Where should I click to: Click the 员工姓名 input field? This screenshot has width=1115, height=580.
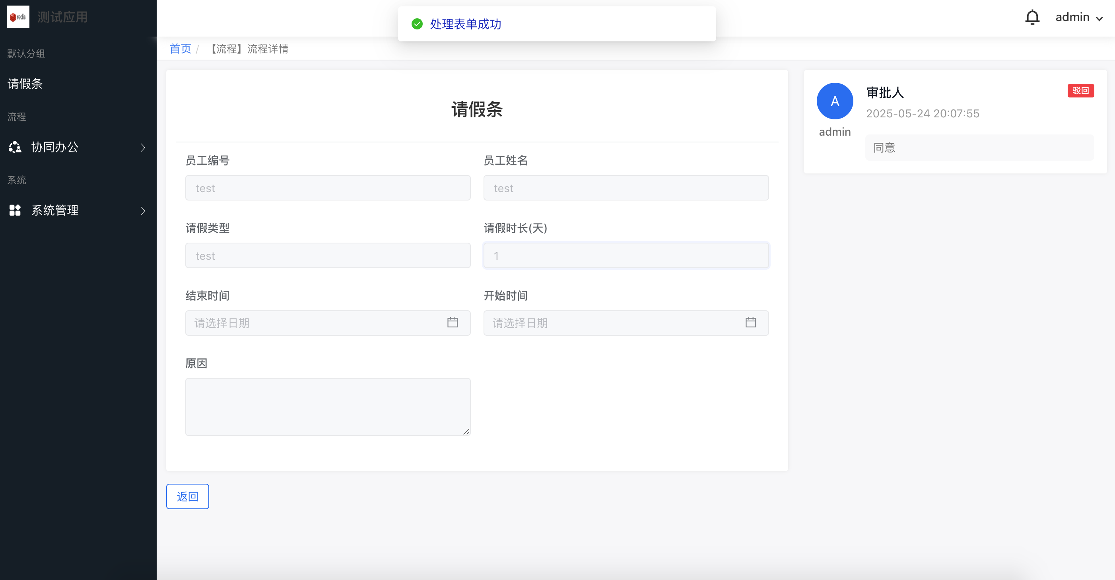(x=626, y=188)
